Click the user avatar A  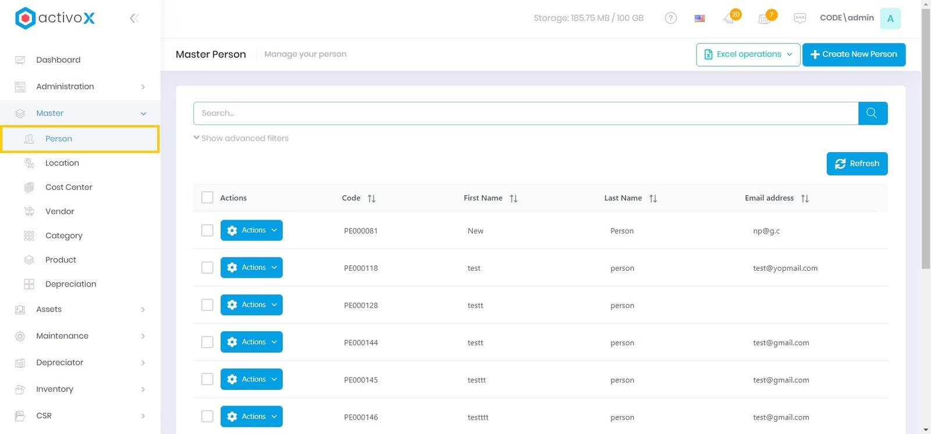click(890, 19)
